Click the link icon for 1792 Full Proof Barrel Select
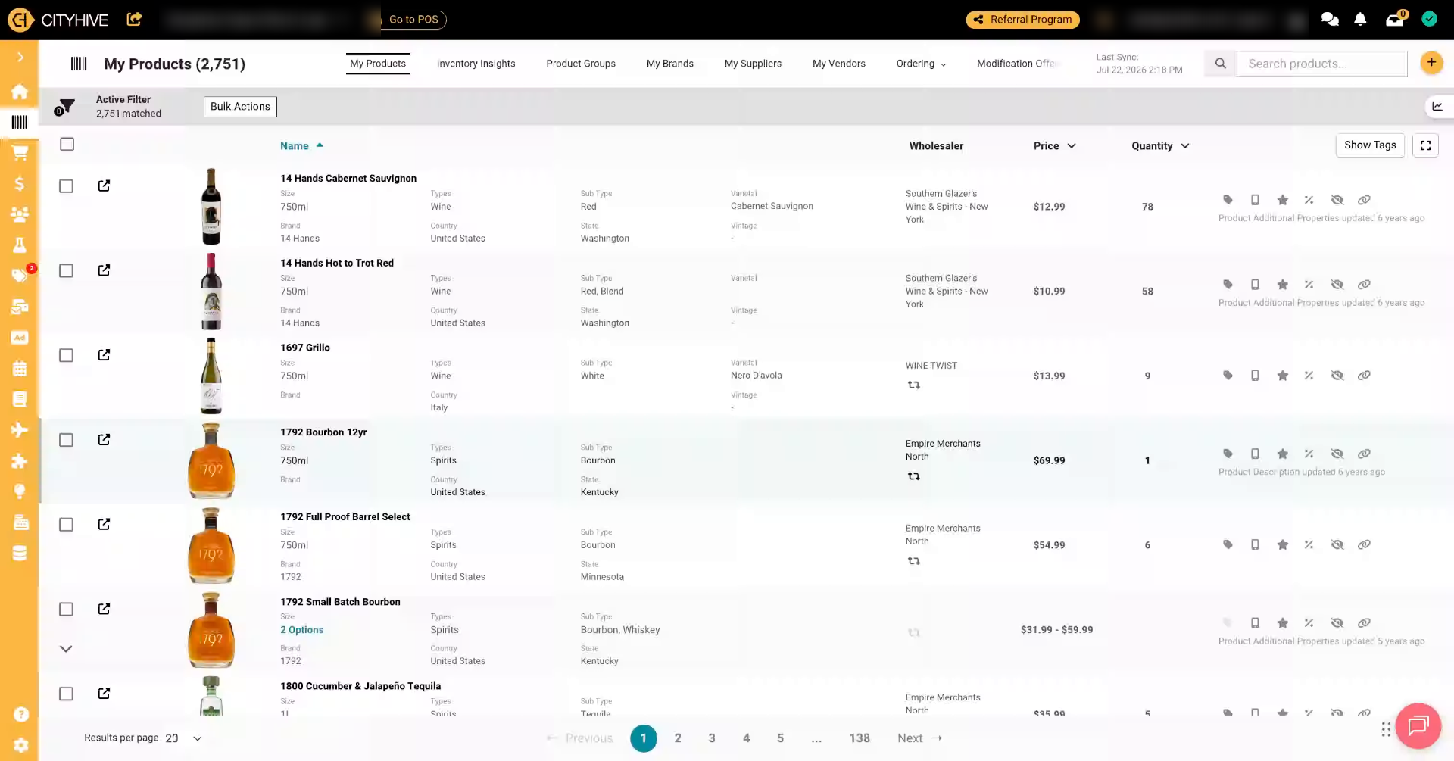The width and height of the screenshot is (1454, 761). pyautogui.click(x=1364, y=545)
